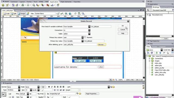Click the plus icon in Bindings panel

click(148, 10)
